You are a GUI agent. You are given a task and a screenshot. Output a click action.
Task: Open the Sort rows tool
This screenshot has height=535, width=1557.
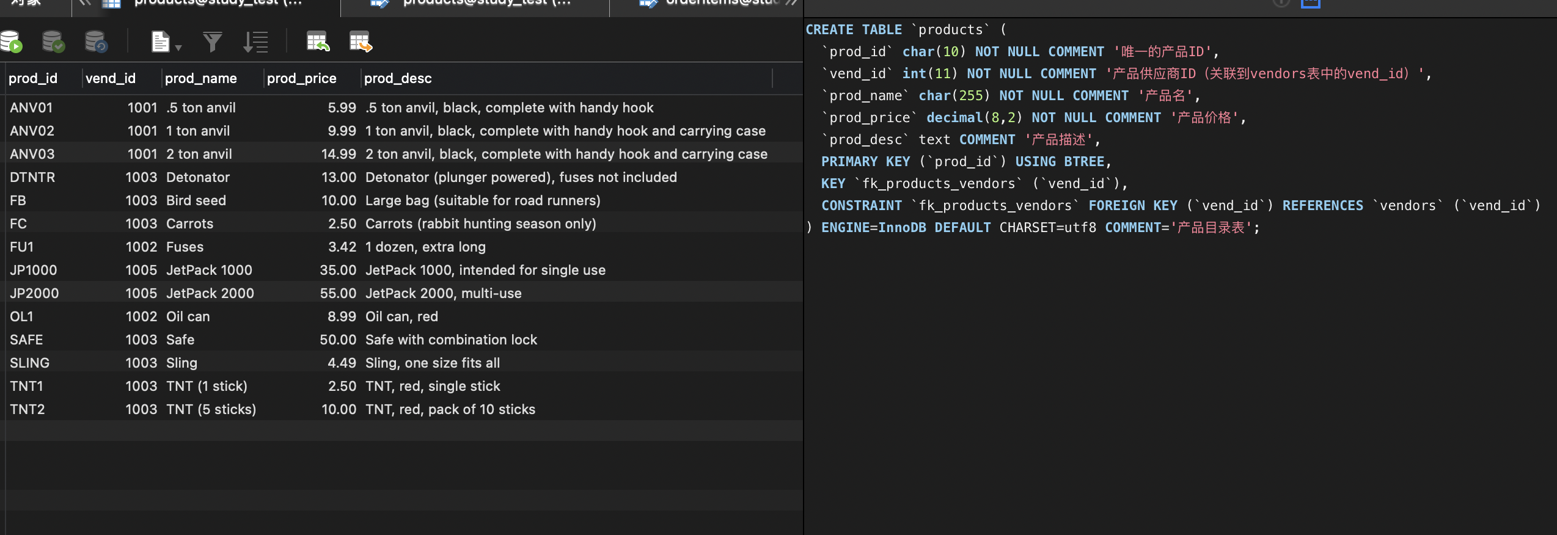click(x=255, y=42)
